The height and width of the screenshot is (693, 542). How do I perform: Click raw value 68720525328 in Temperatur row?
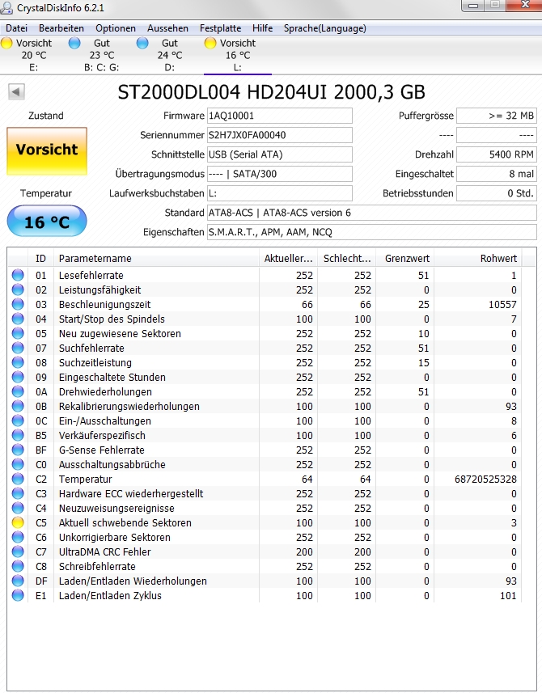[x=485, y=480]
